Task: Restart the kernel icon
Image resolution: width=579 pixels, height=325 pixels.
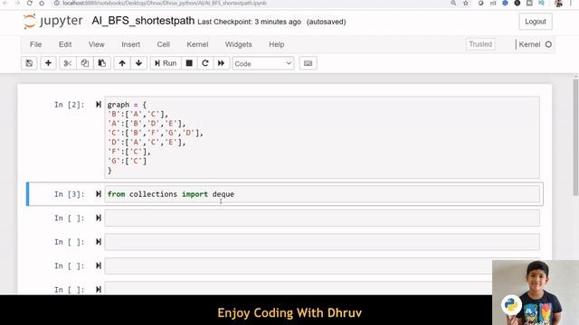Action: [x=205, y=63]
